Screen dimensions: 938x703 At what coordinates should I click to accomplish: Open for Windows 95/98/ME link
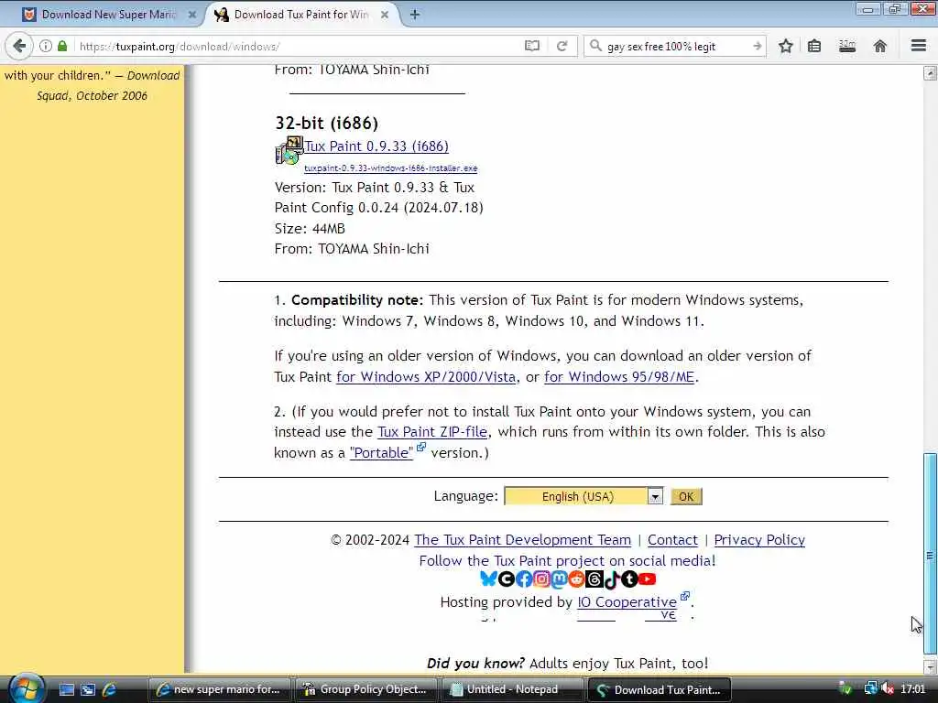click(619, 377)
